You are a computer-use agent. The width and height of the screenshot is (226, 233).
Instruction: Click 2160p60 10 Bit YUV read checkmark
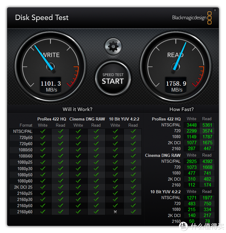pyautogui.click(x=133, y=212)
